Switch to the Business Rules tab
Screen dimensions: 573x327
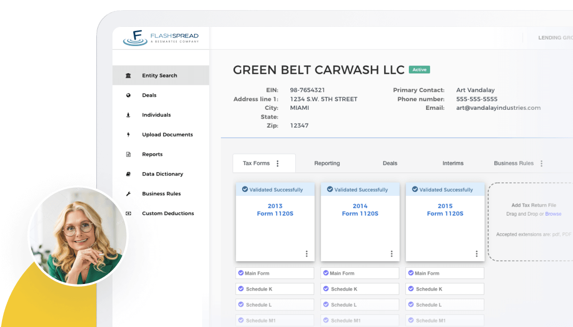coord(514,163)
